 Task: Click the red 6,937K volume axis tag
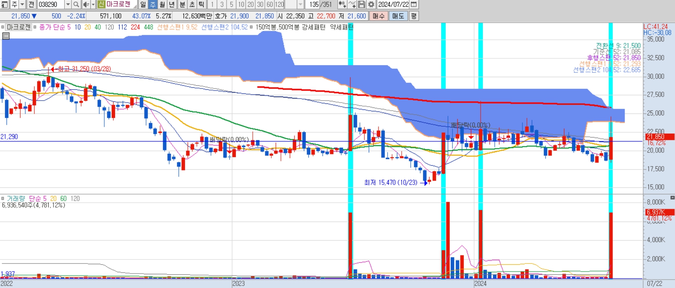[x=659, y=212]
